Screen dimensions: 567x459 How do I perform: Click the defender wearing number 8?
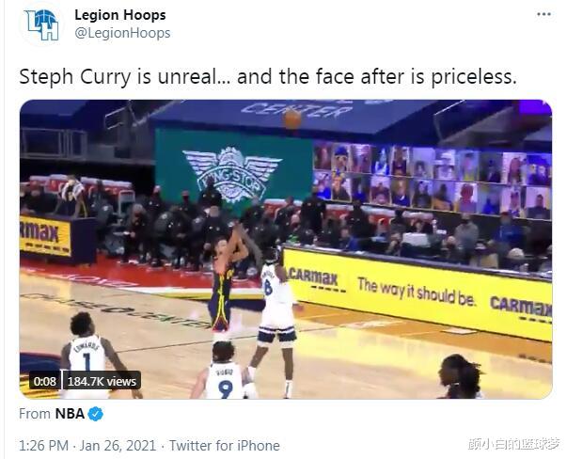(276, 311)
